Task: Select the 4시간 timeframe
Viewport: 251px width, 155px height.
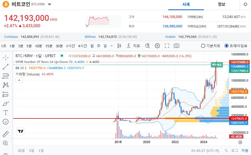Action: [x=82, y=46]
